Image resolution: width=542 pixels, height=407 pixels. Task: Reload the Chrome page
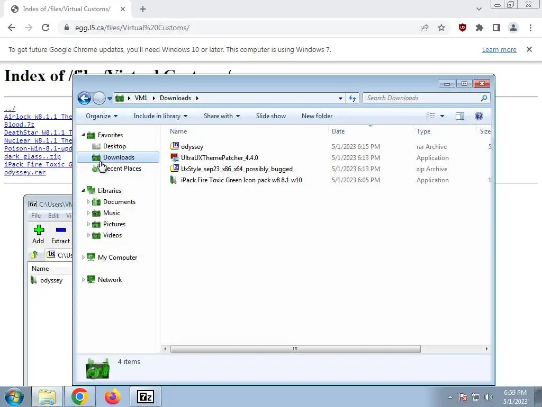pos(46,28)
